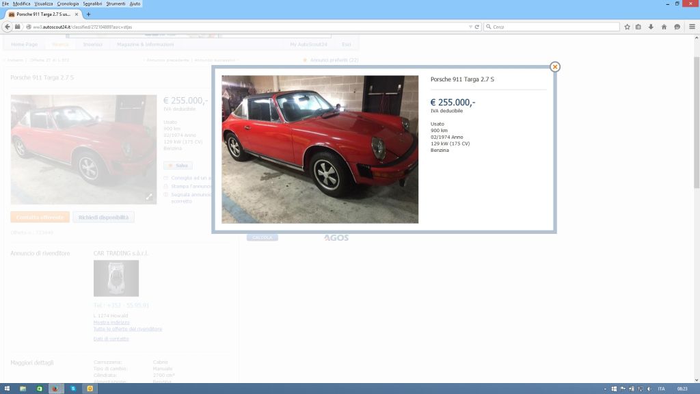Select the Porsche 911 Targa 2.7 S tab
This screenshot has width=700, height=394.
[43, 14]
